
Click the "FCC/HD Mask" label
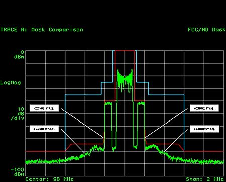[x=207, y=30]
